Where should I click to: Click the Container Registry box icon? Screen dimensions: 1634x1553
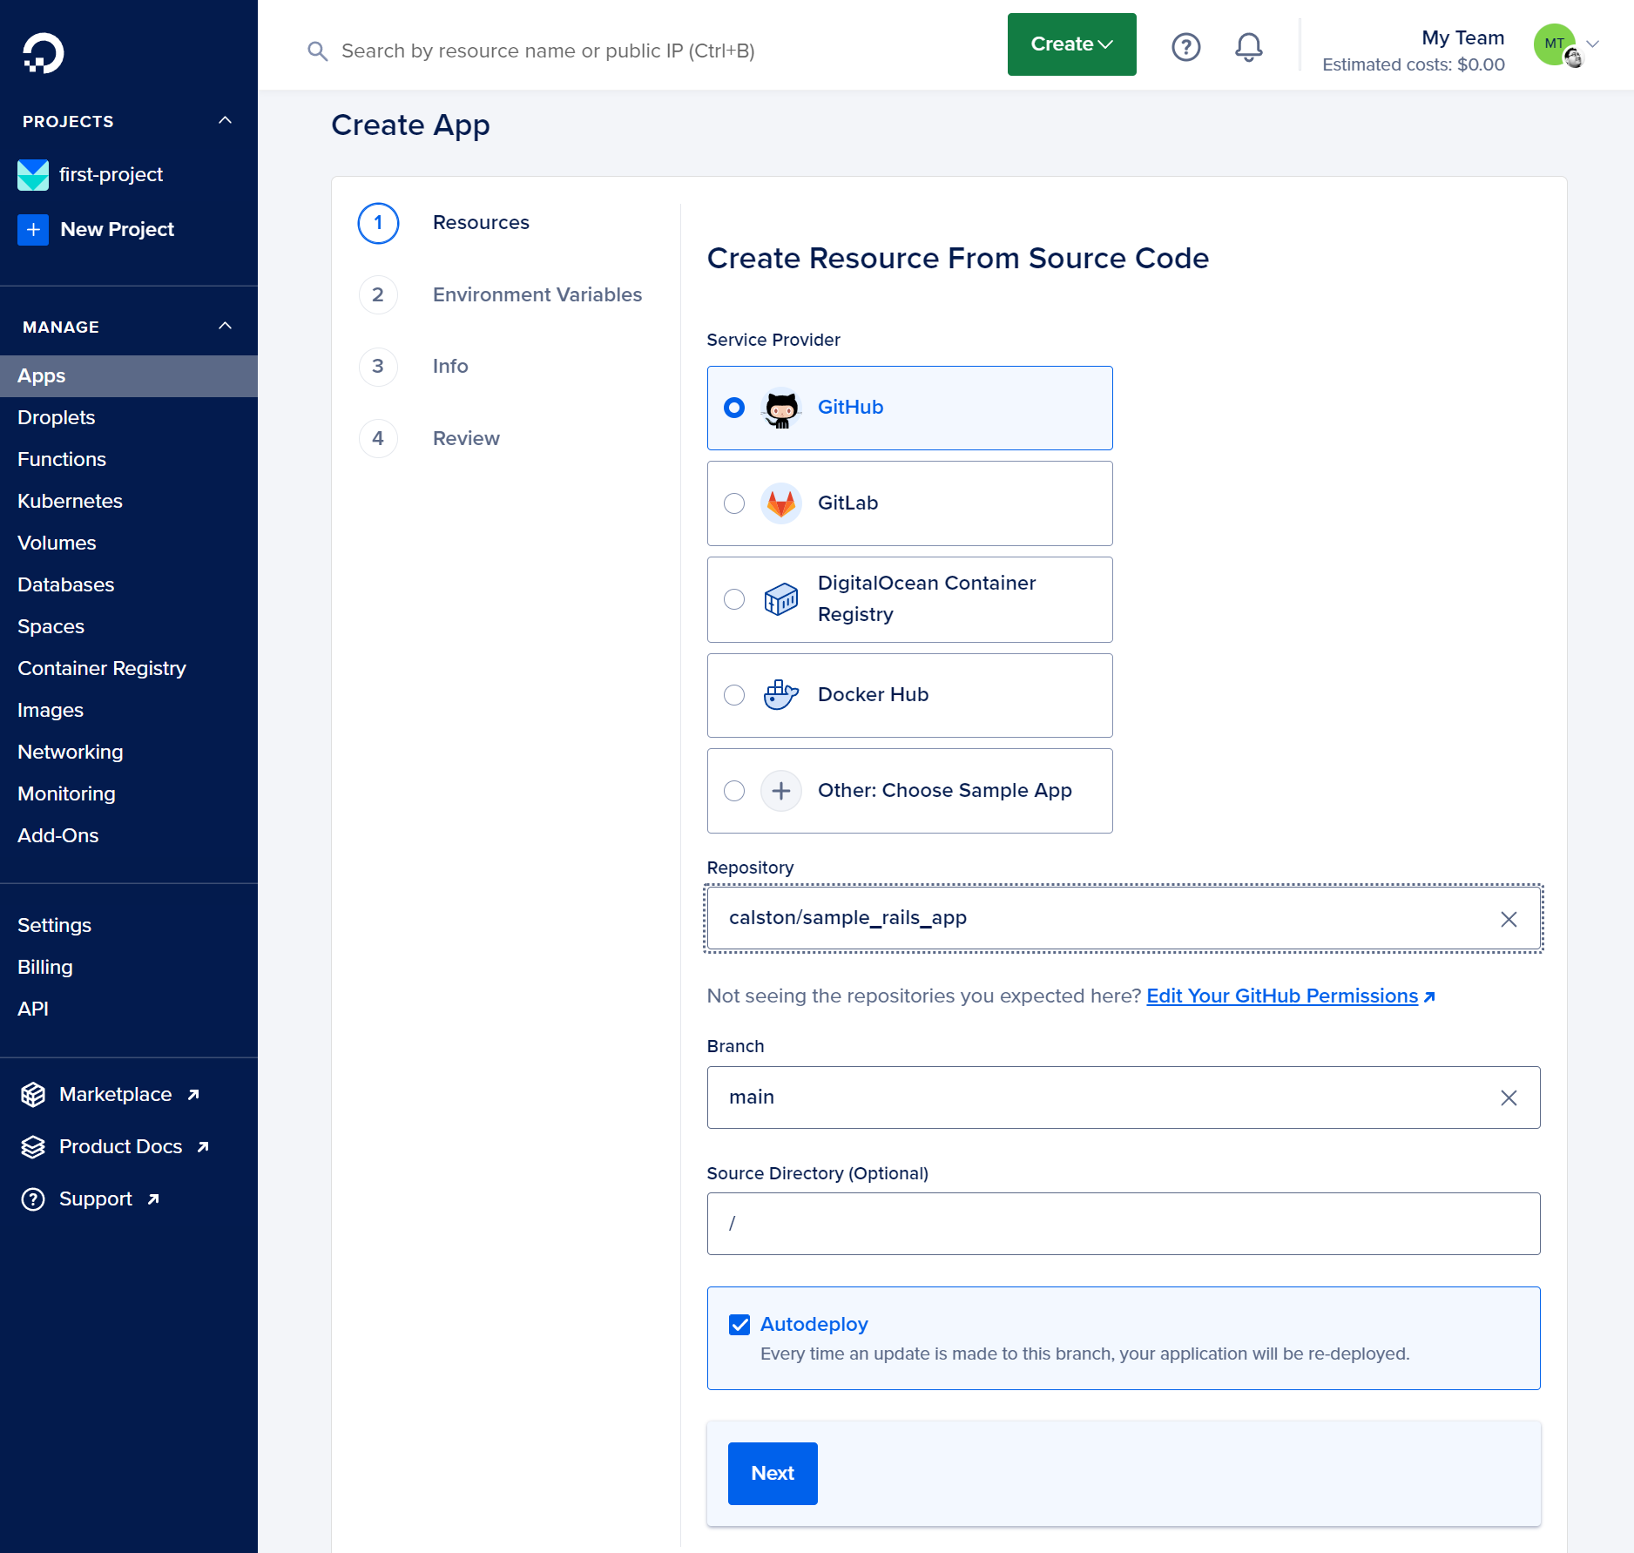tap(781, 599)
